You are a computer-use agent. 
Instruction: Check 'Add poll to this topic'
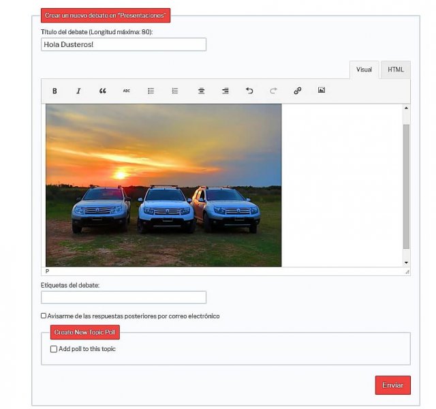point(54,349)
